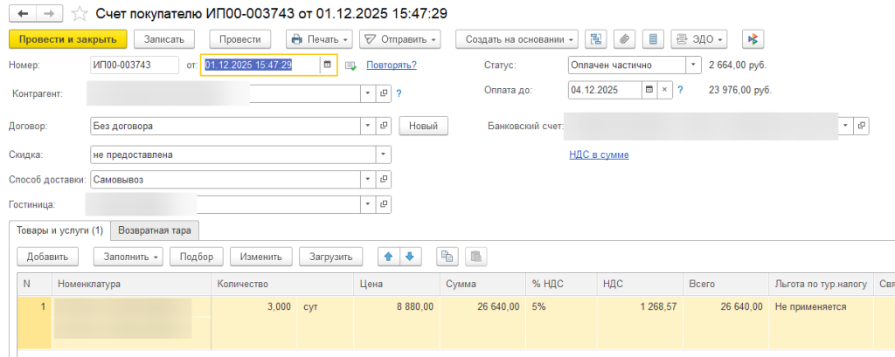895x357 pixels.
Task: Open the 'Скидка' dropdown list
Action: pos(383,154)
